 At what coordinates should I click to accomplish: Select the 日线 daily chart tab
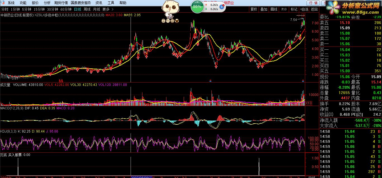(x=77, y=9)
